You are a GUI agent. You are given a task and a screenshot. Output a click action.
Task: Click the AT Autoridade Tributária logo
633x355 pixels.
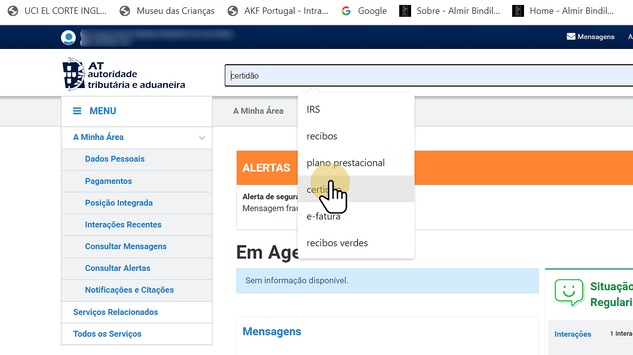pos(124,75)
